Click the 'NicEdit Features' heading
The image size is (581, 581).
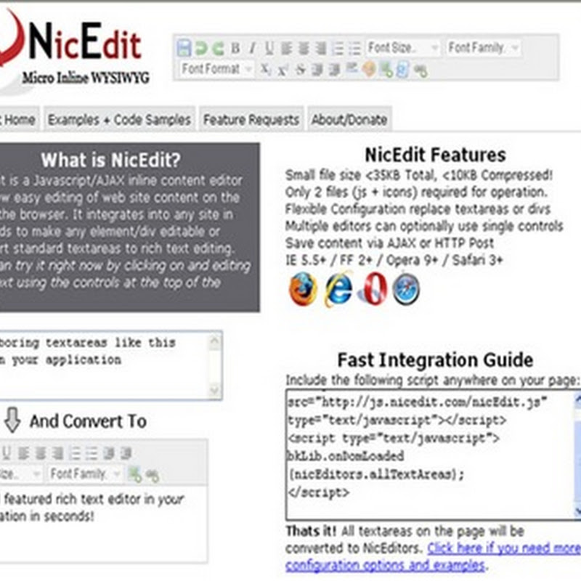pyautogui.click(x=435, y=155)
